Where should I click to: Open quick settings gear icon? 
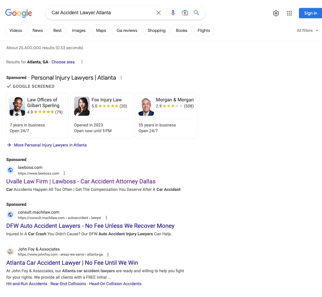[276, 13]
